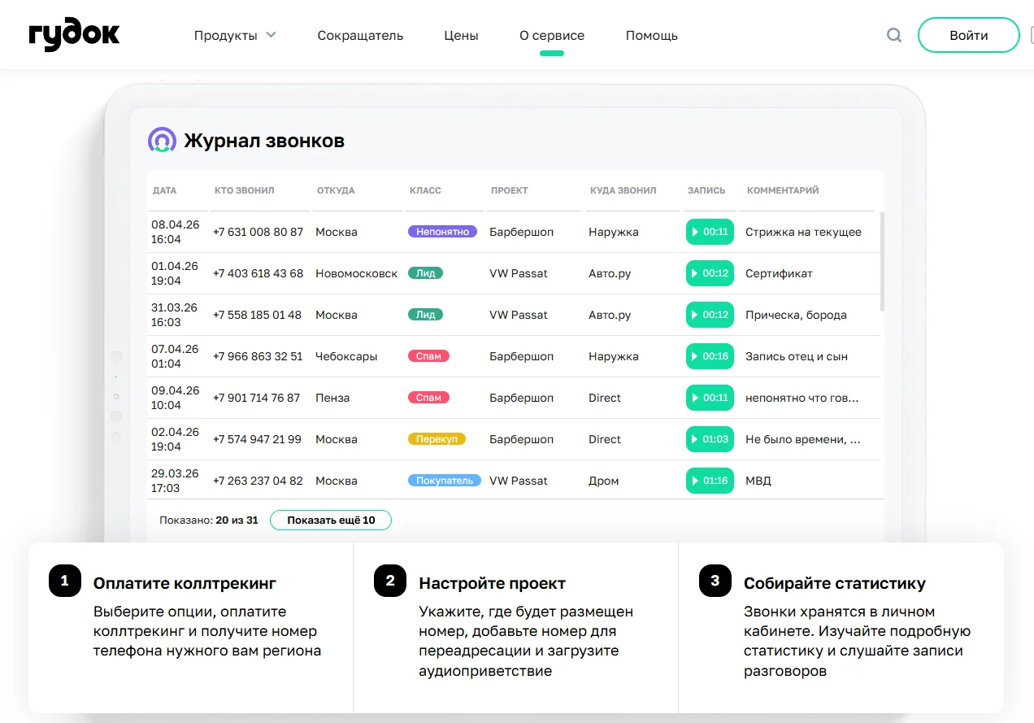Open the Помощь menu link

[x=651, y=35]
